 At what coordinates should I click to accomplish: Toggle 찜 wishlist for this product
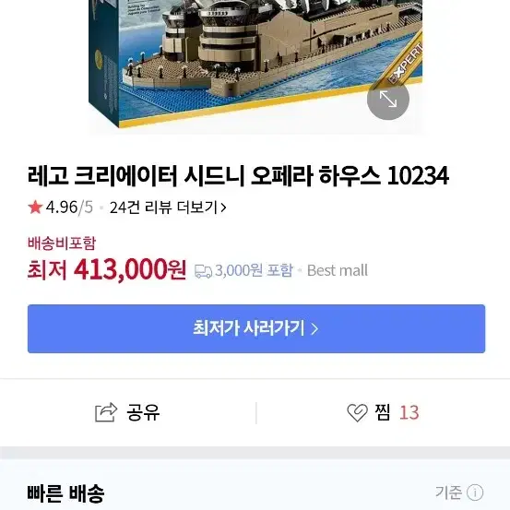pos(383,413)
